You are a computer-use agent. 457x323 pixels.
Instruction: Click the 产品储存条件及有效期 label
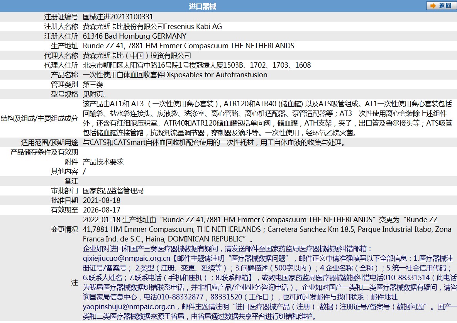pos(44,152)
